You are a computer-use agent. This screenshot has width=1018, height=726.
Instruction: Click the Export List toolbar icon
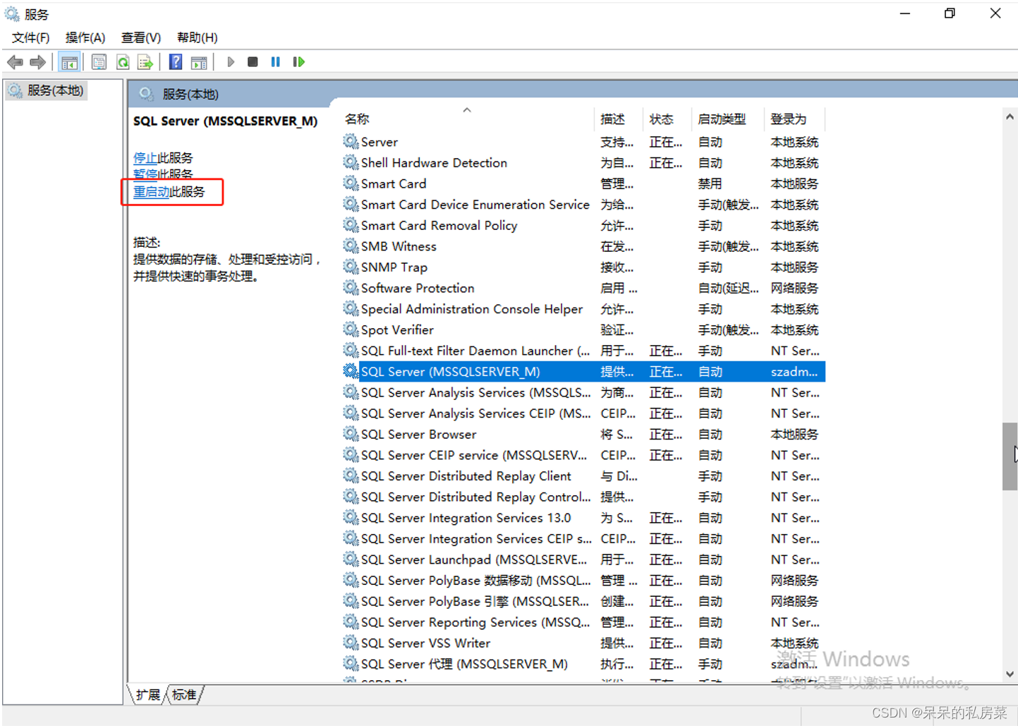coord(145,62)
